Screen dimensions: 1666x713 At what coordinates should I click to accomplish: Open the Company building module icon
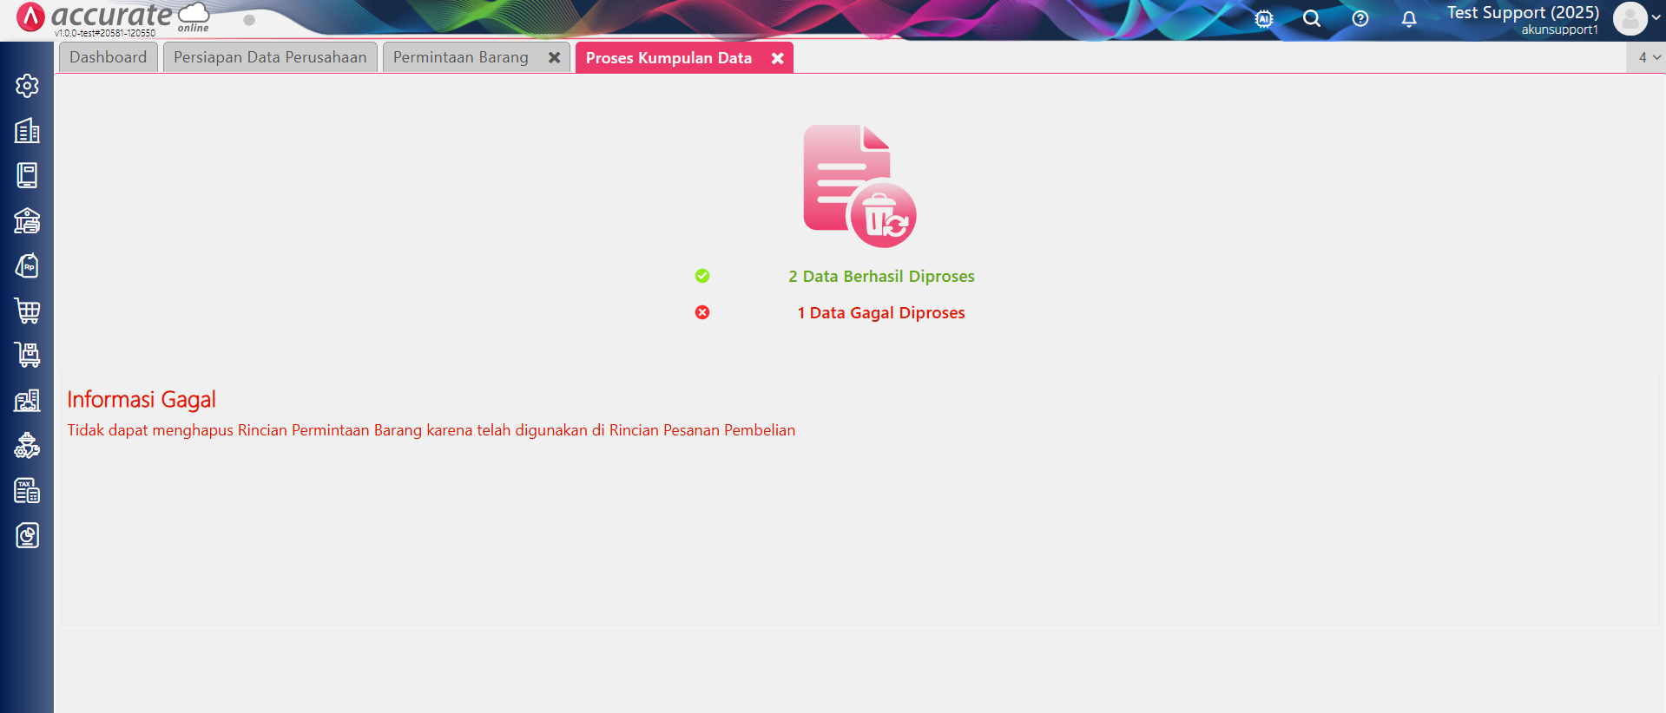27,131
